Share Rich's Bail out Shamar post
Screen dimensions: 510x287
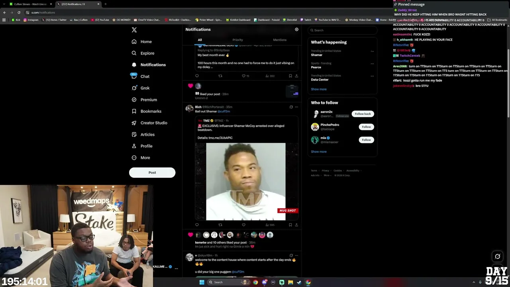pyautogui.click(x=296, y=225)
